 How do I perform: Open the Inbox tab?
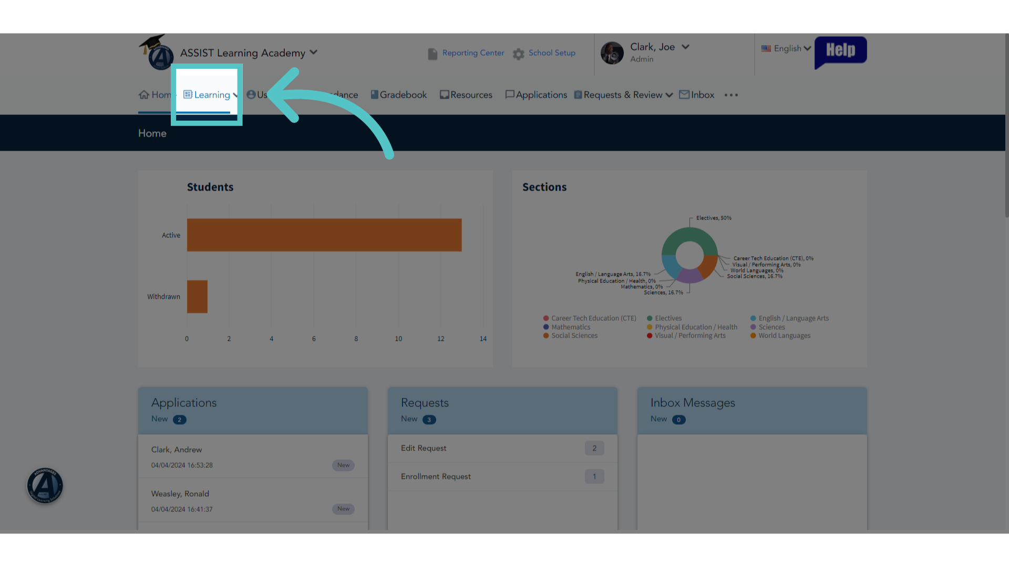(697, 94)
